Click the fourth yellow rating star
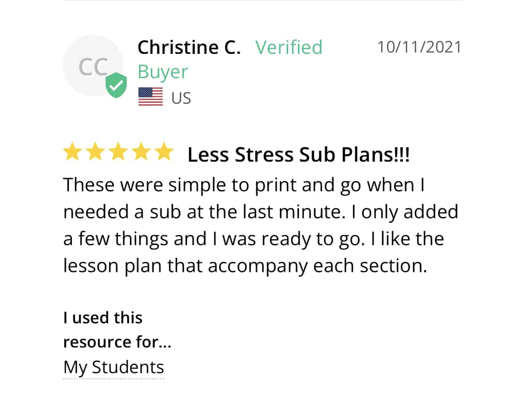Image resolution: width=526 pixels, height=410 pixels. 141,152
